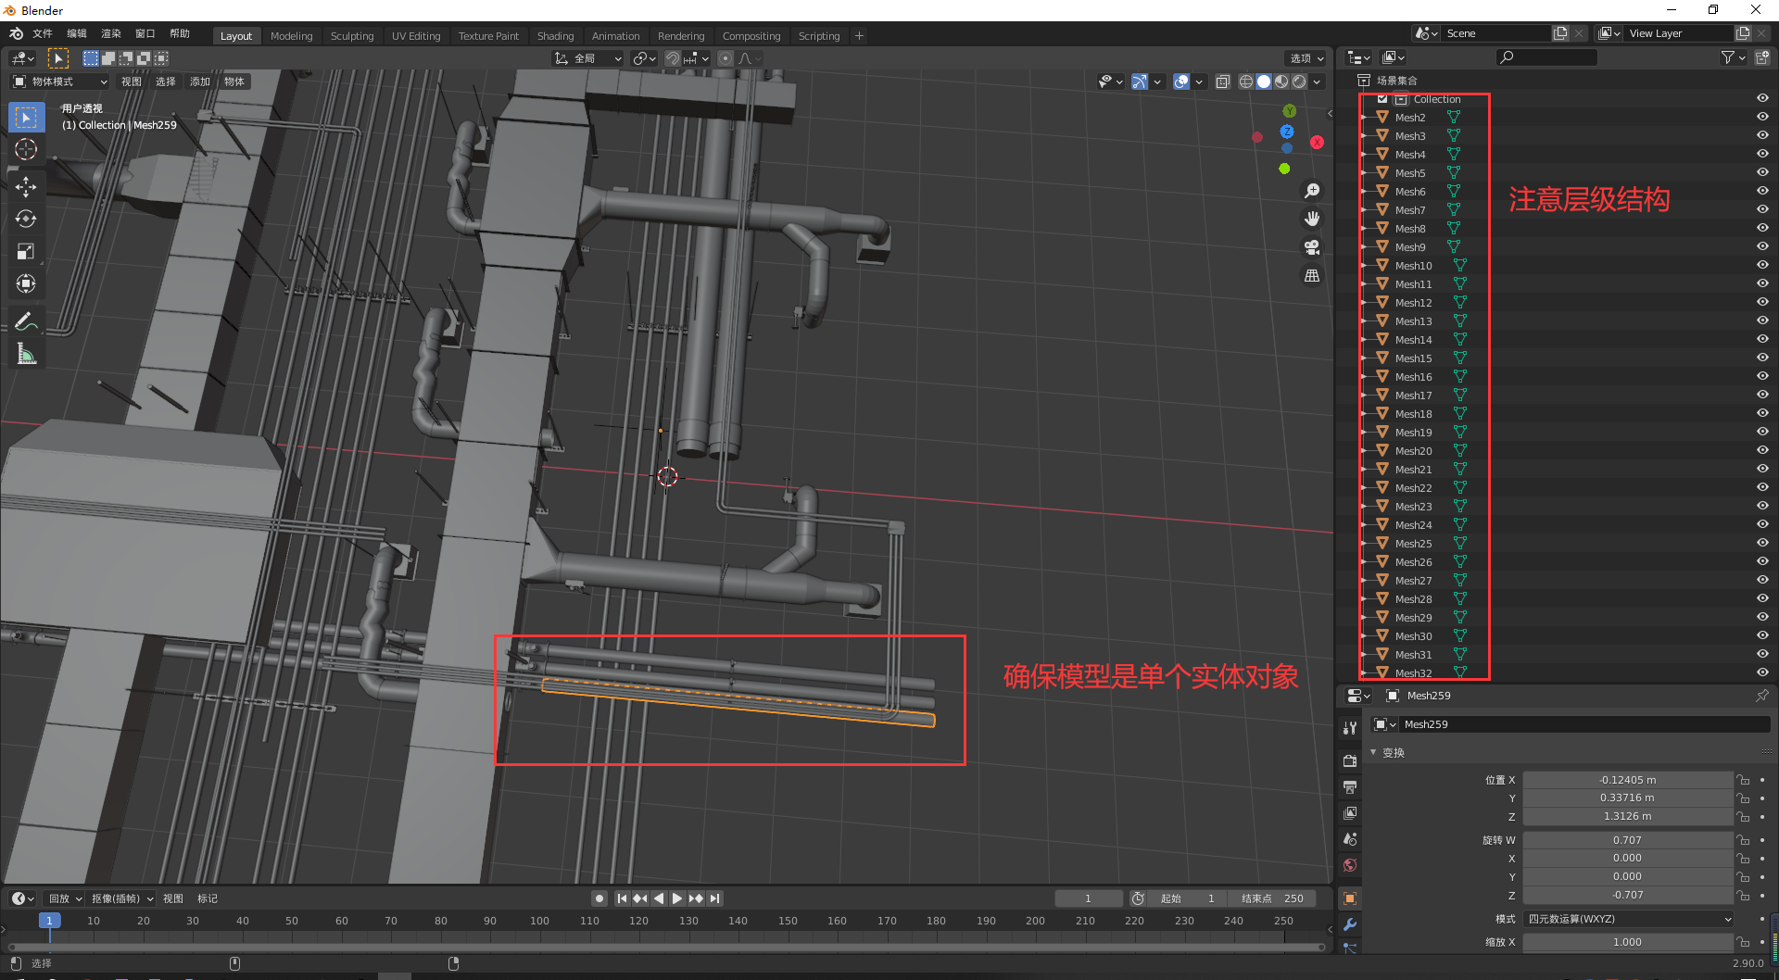Viewport: 1779px width, 980px height.
Task: Open the transform orientation dropdown
Action: coord(588,58)
